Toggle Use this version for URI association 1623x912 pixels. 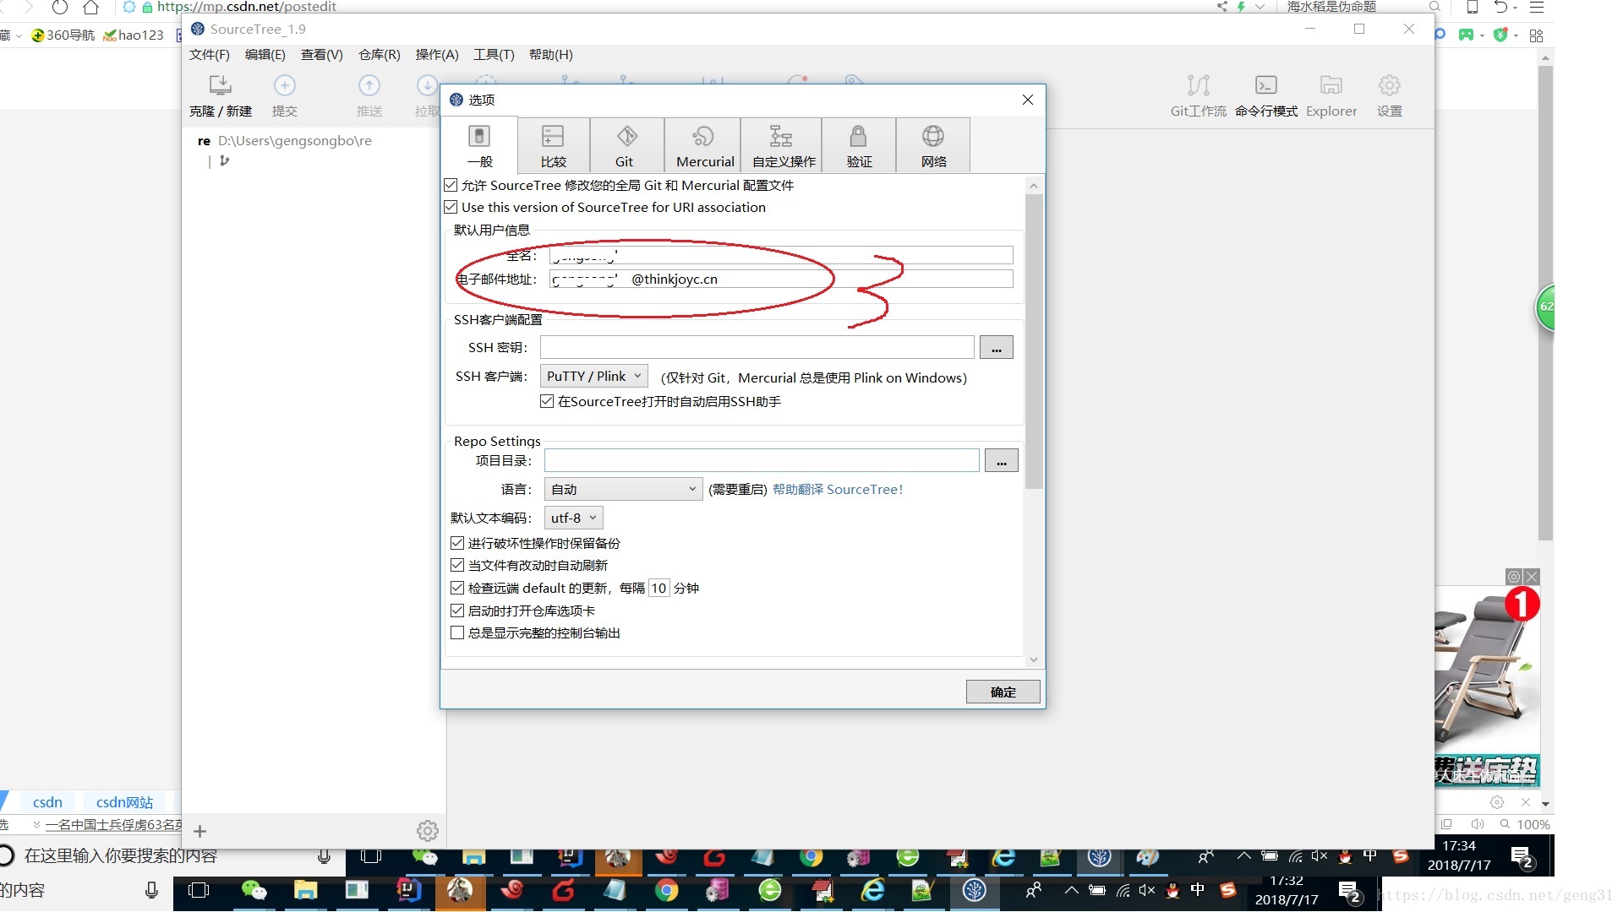451,207
